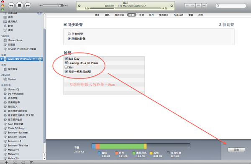Open the 音樂 music tab
Image resolution: width=251 pixels, height=164 pixels.
[141, 15]
